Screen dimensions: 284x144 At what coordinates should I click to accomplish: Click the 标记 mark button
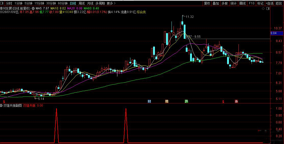tap(261, 3)
